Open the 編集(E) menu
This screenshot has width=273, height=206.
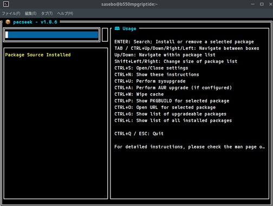click(x=30, y=14)
